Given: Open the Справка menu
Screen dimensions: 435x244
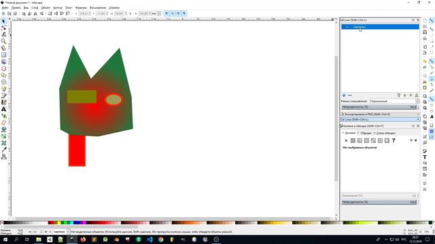Looking at the screenshot, I should 114,7.
